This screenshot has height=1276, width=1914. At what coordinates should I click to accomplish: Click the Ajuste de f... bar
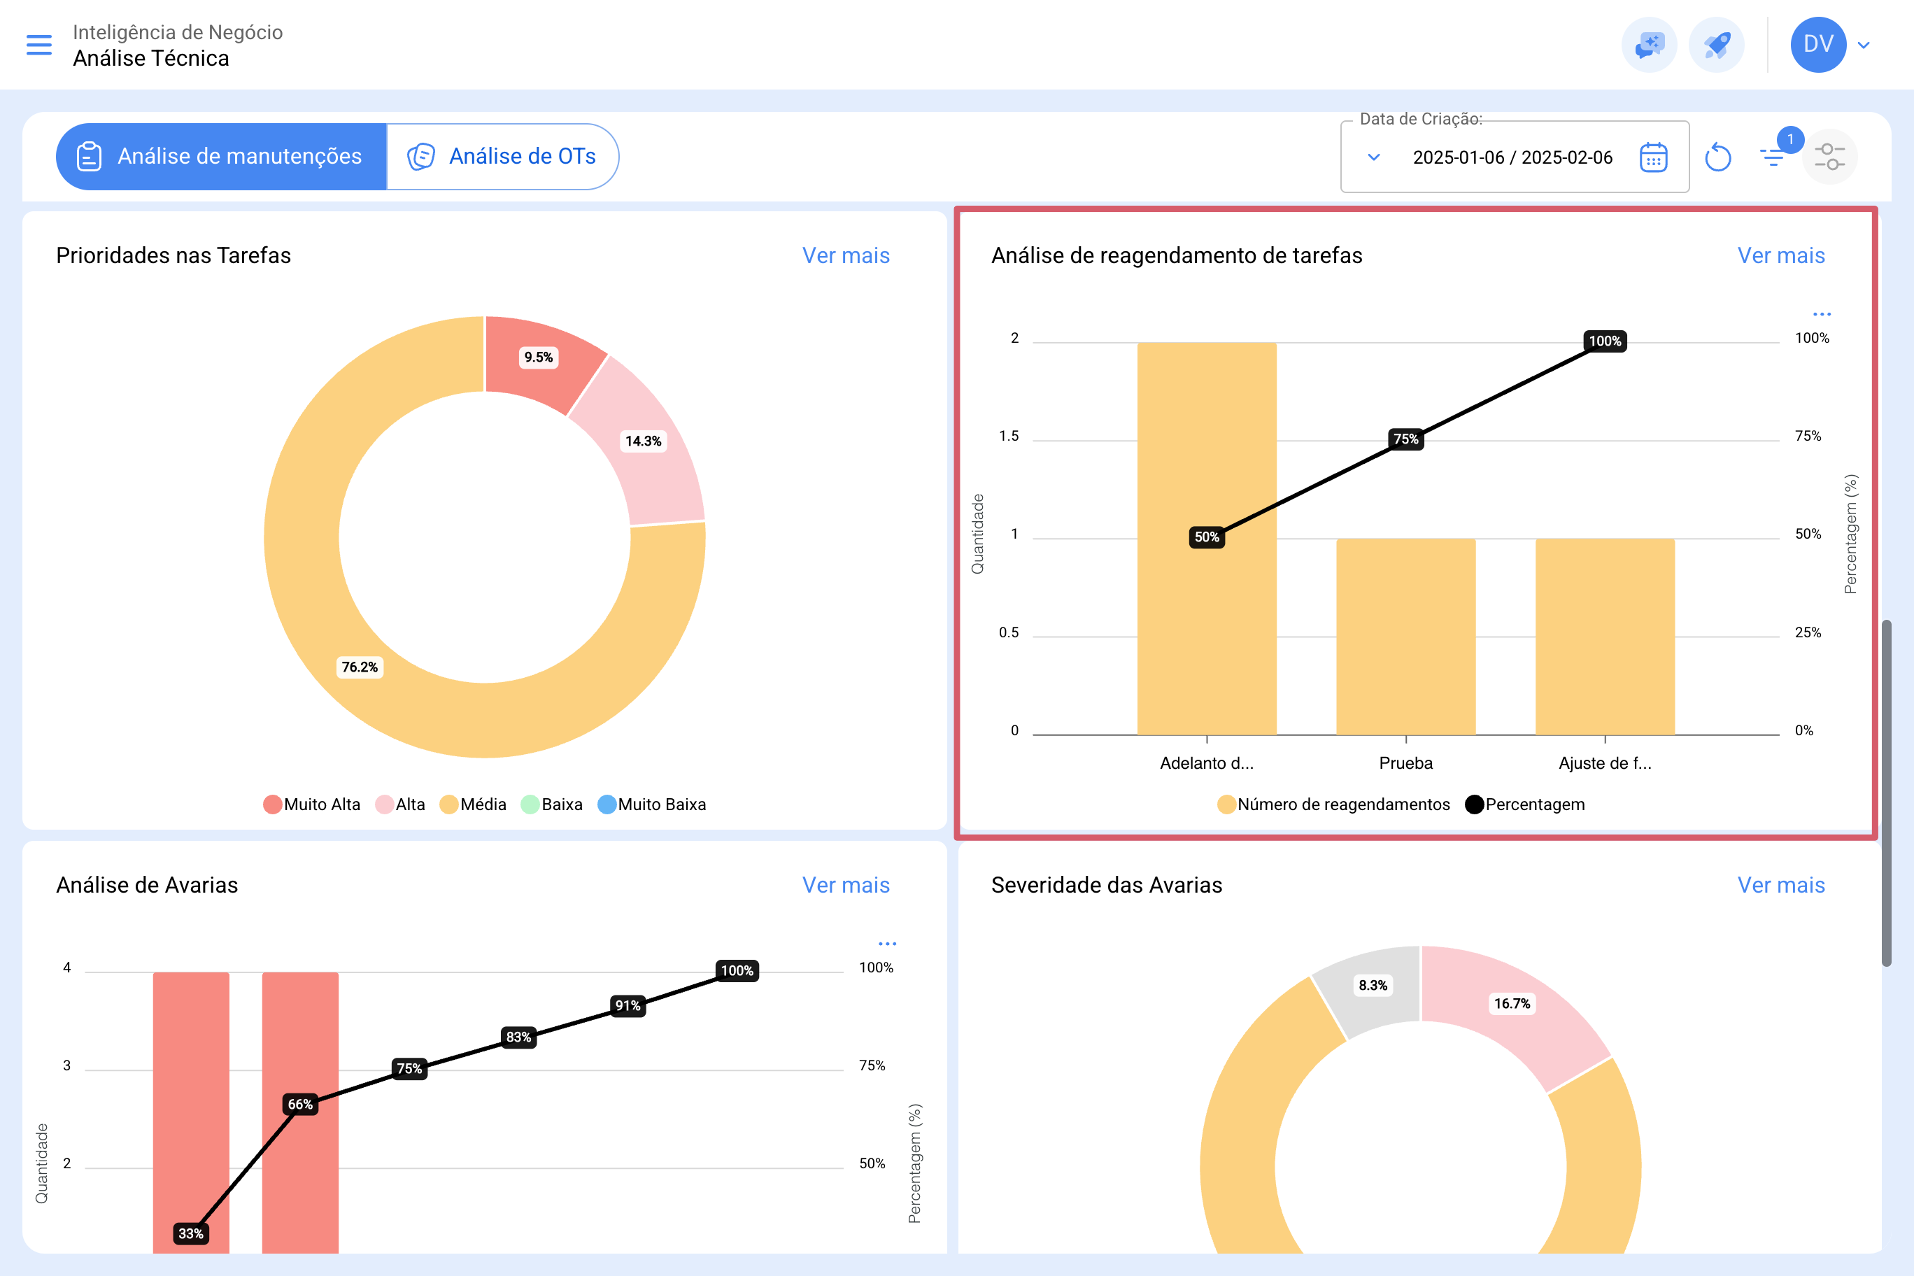pos(1605,637)
